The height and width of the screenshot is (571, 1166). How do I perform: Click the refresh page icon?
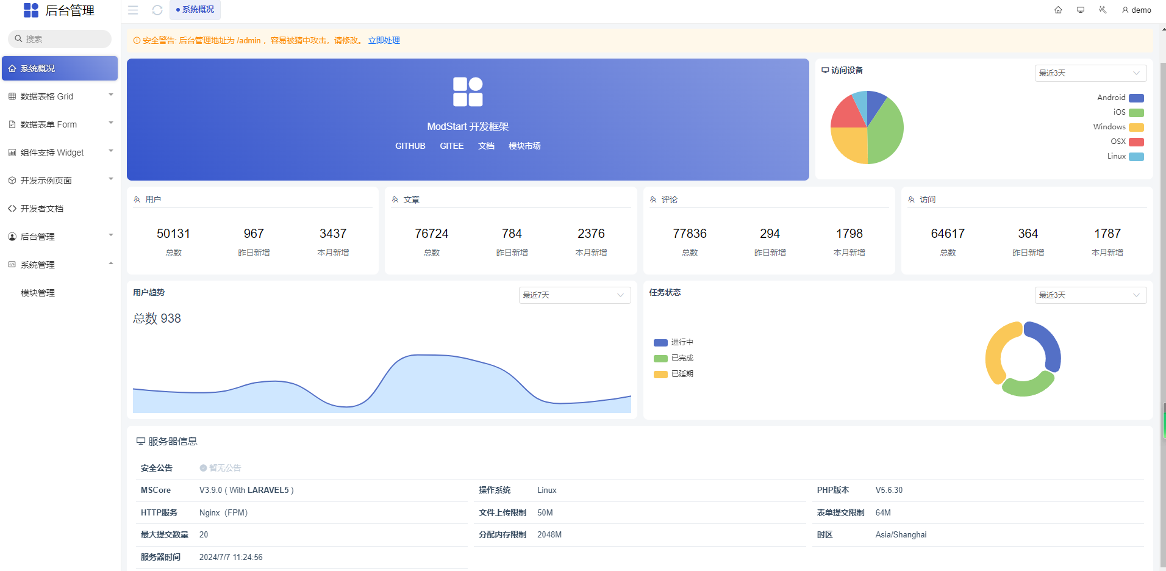tap(157, 10)
